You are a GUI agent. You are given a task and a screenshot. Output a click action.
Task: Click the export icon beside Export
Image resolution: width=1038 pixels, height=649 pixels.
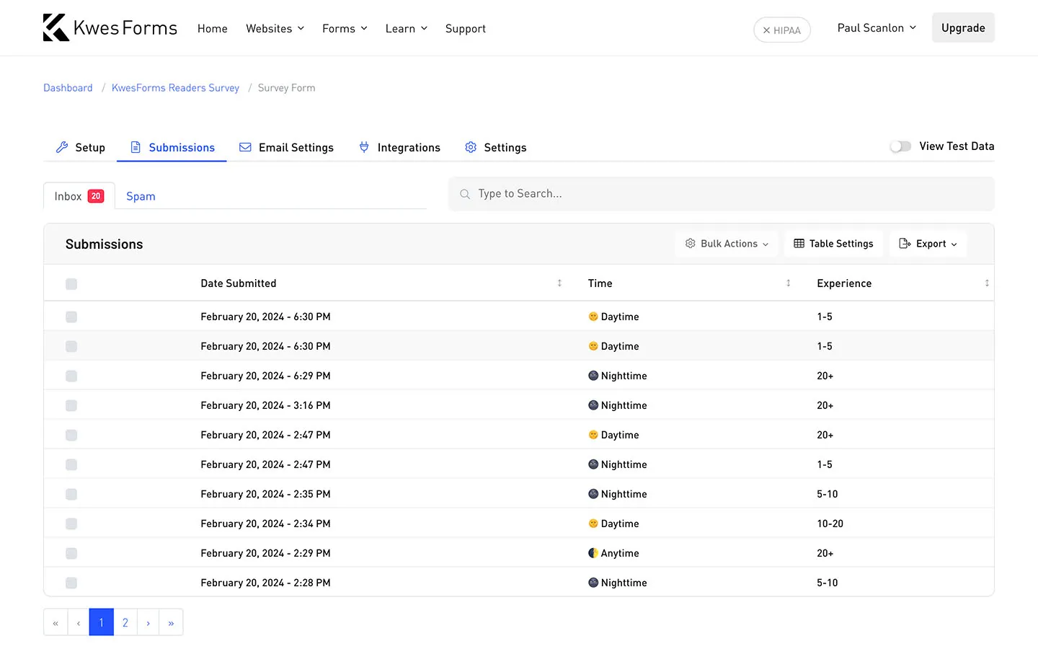905,244
